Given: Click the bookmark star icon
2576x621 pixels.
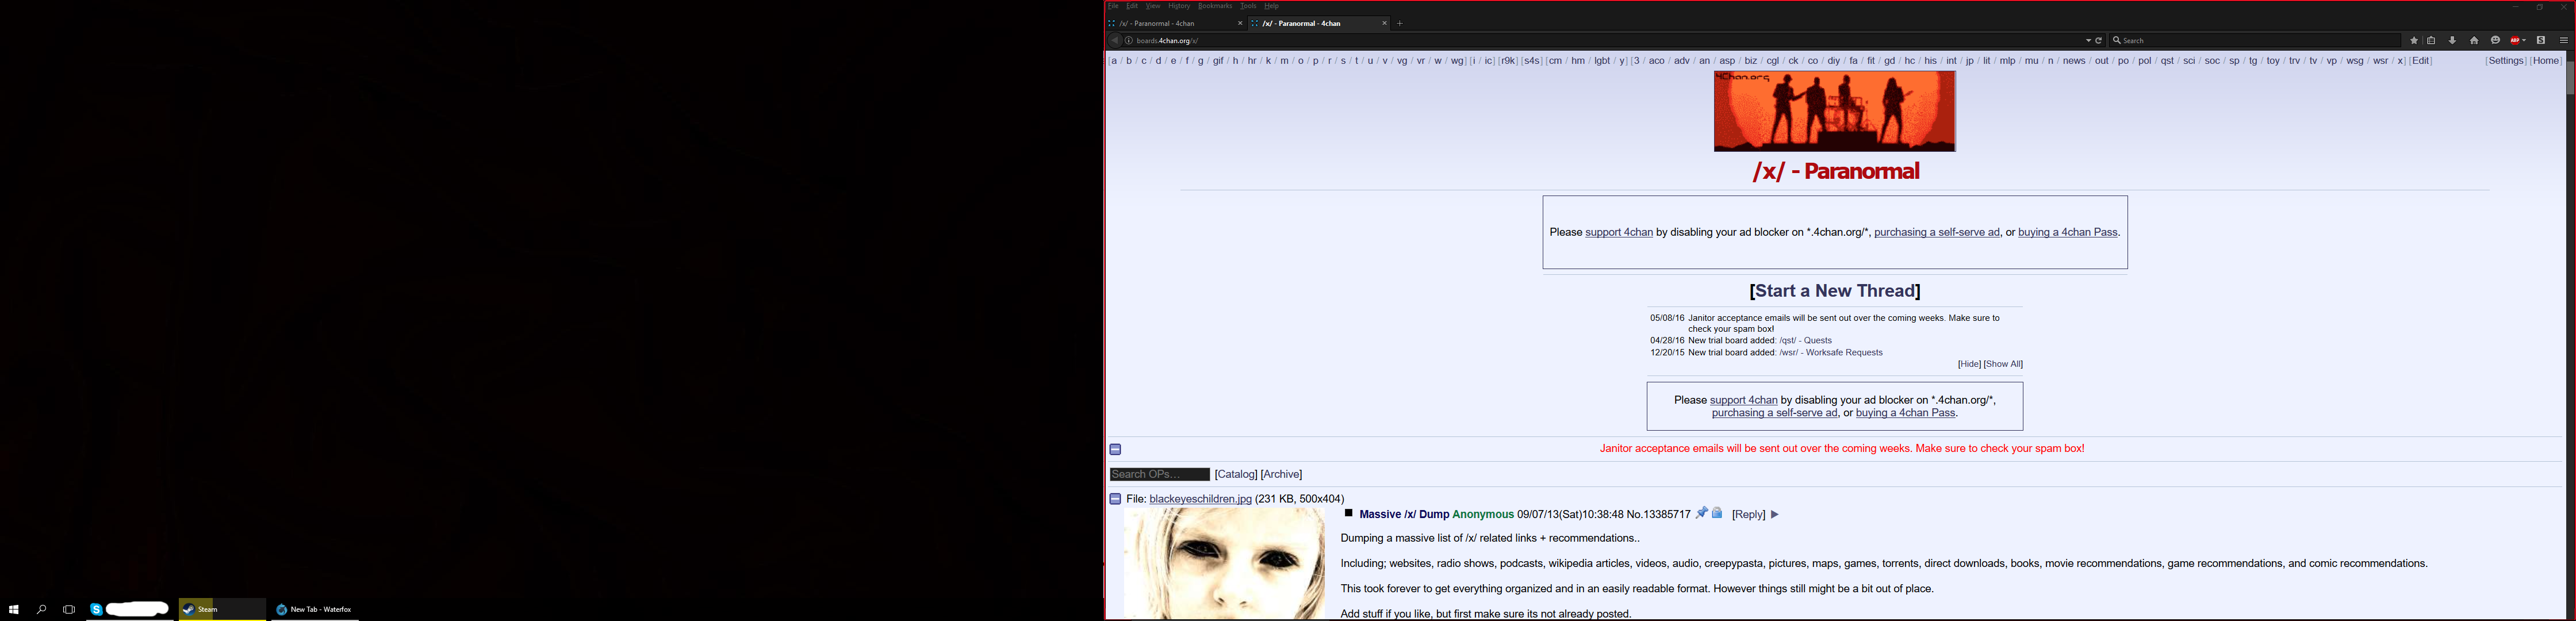Looking at the screenshot, I should click(x=2414, y=41).
